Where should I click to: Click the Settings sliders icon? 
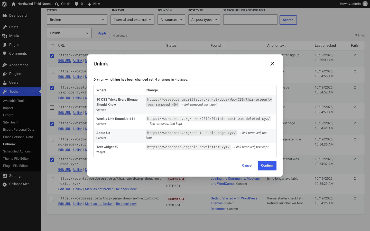(5, 176)
